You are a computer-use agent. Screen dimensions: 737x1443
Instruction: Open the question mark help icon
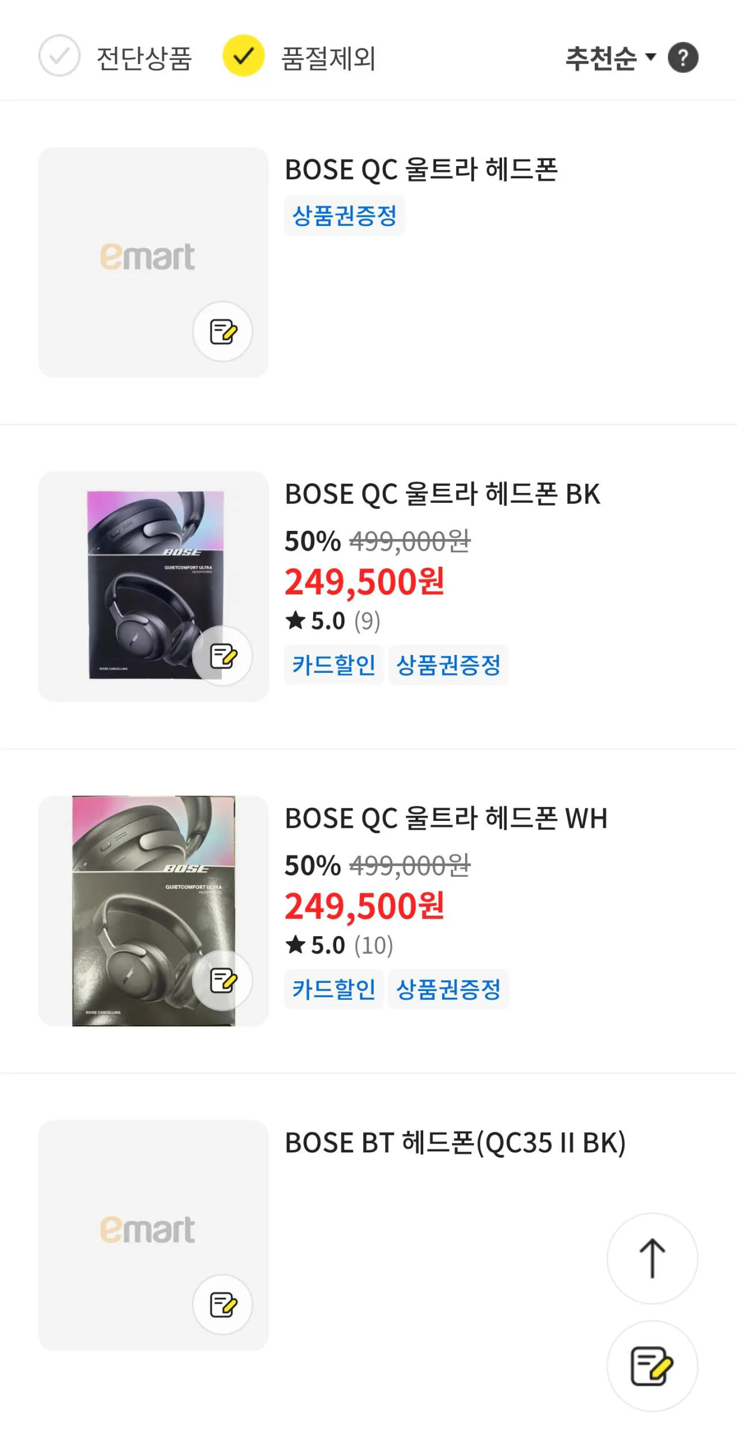683,58
